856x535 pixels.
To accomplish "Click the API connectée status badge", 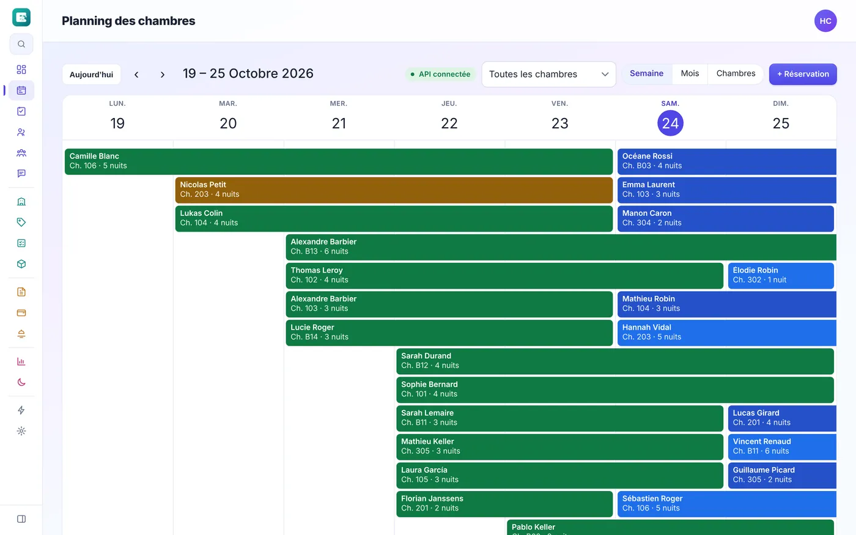I will (440, 74).
